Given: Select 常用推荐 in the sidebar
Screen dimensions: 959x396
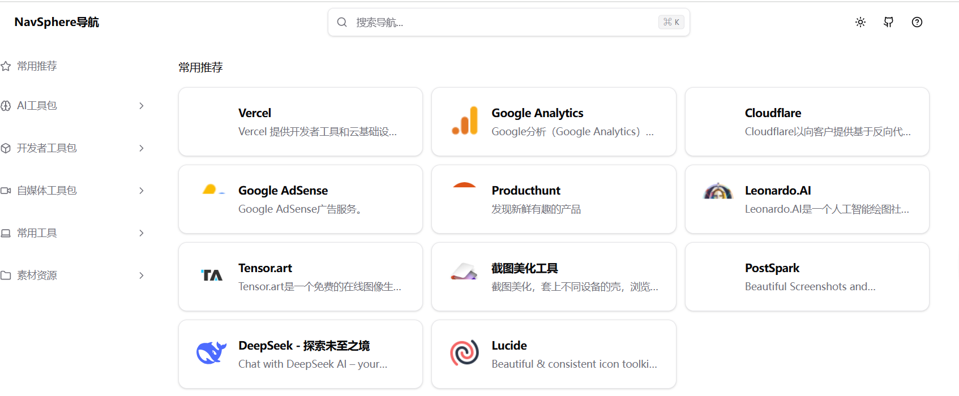Looking at the screenshot, I should tap(37, 66).
